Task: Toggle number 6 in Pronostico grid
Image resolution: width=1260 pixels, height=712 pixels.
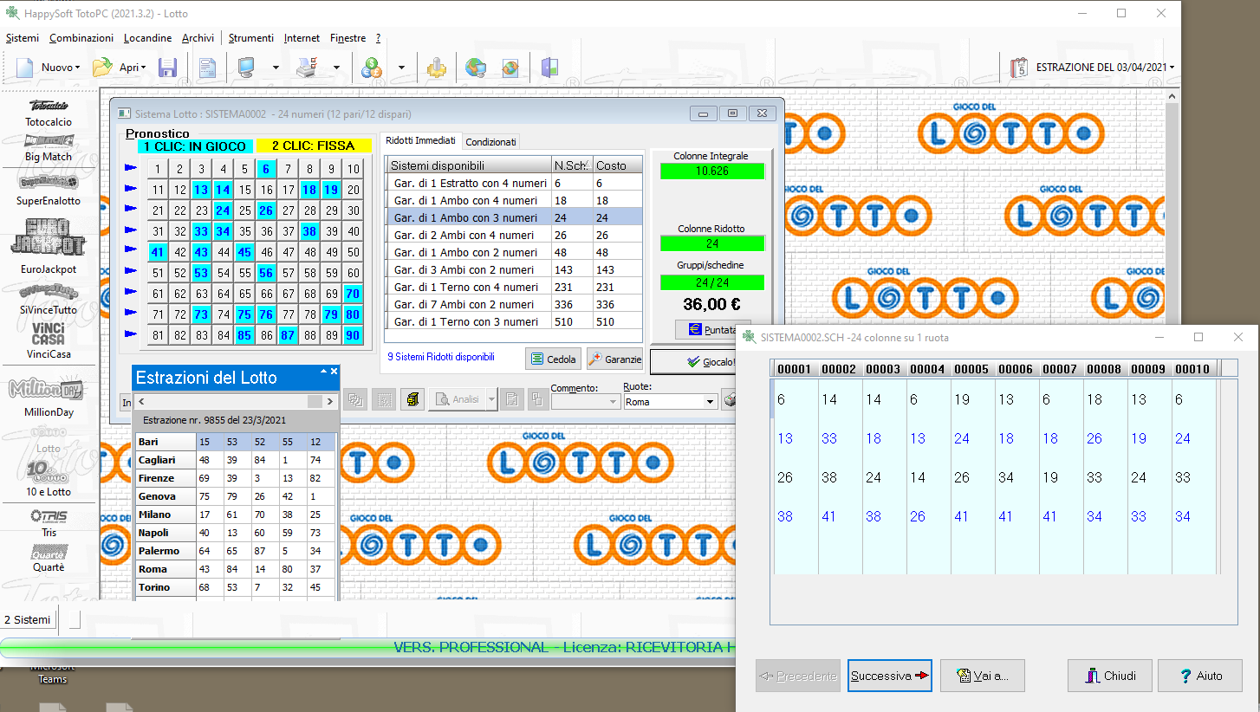Action: tap(266, 169)
